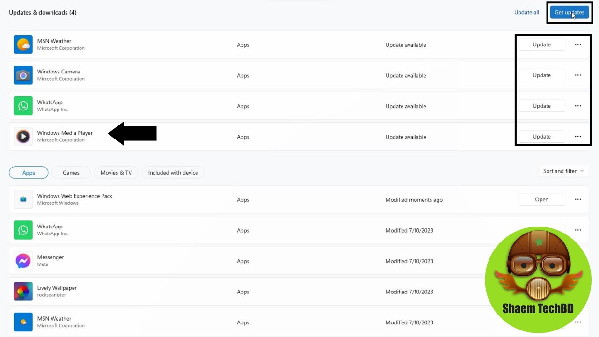Click the Windows Web Experience Pack name
The height and width of the screenshot is (337, 599).
pos(75,196)
